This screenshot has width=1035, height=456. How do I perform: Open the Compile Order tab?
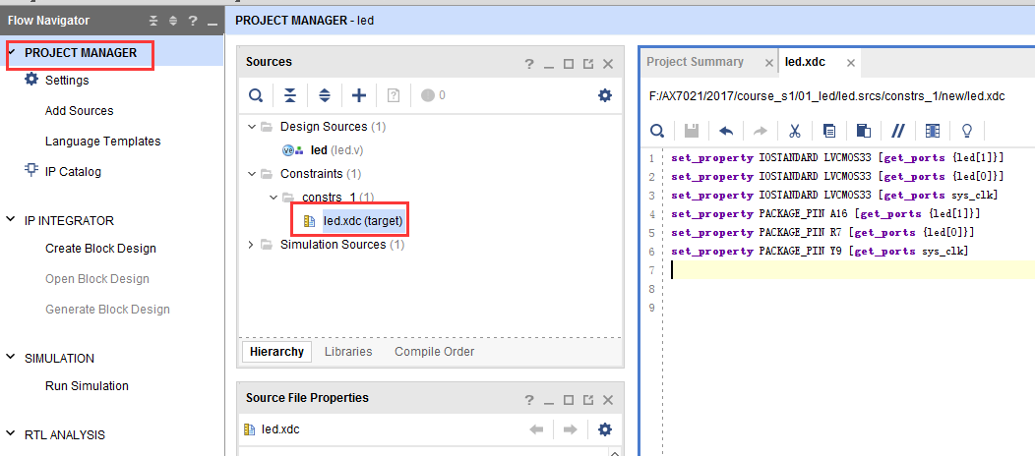(434, 352)
